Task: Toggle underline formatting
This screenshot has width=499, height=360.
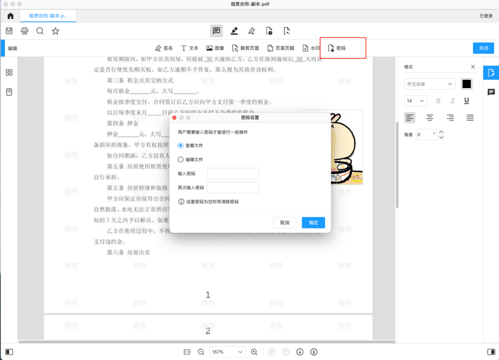Action: (466, 101)
